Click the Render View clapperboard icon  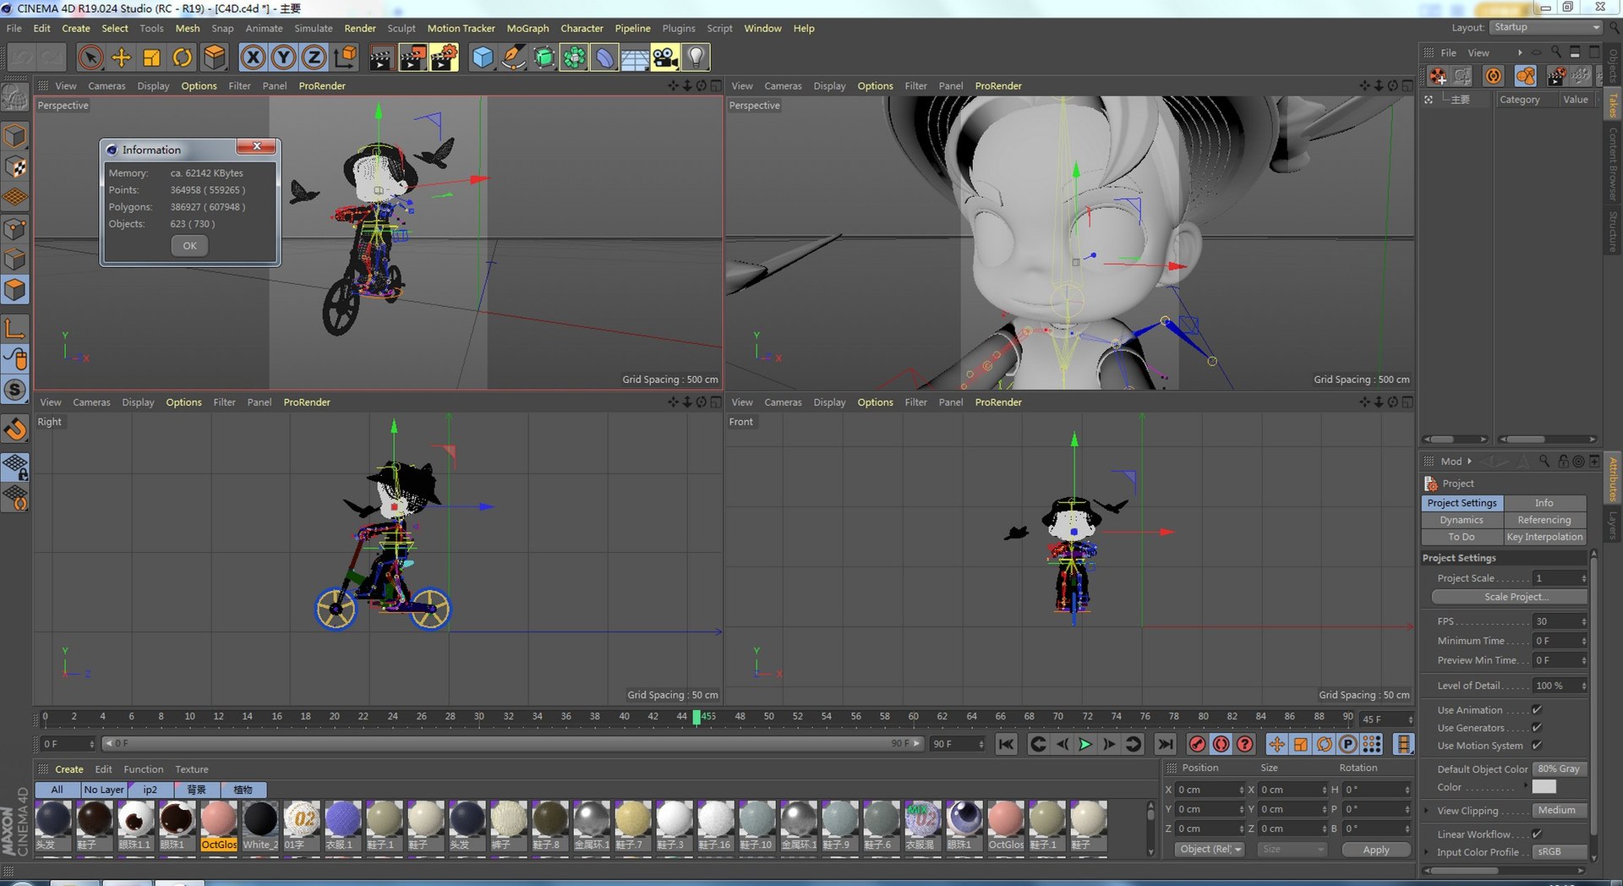pyautogui.click(x=381, y=57)
